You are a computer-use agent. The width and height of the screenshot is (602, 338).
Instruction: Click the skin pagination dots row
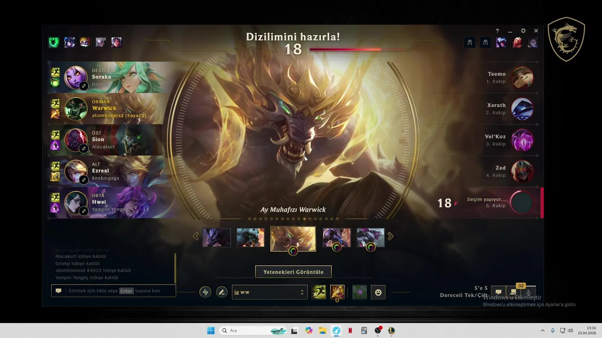pos(293,219)
